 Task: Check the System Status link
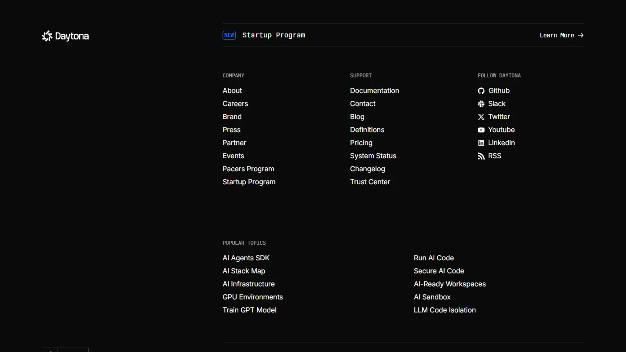(373, 156)
